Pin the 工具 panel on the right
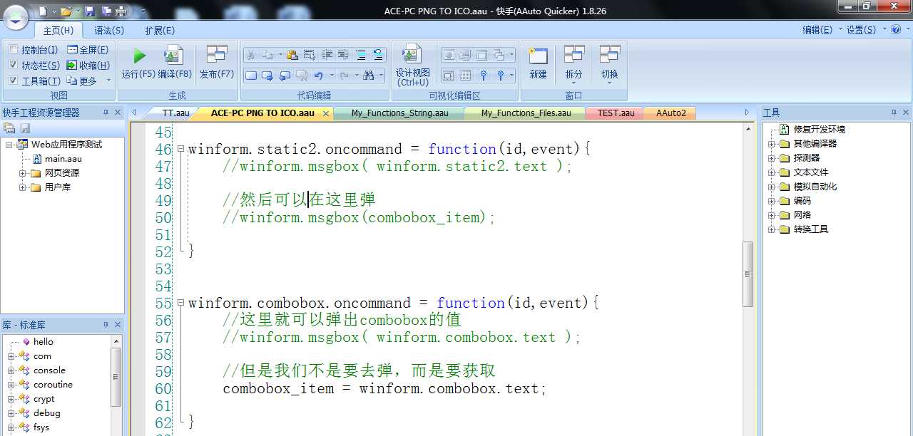The image size is (913, 436). click(894, 113)
